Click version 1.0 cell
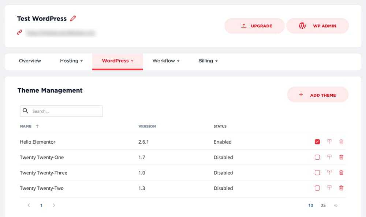Screen dimensions: 366x217 (x=142, y=173)
